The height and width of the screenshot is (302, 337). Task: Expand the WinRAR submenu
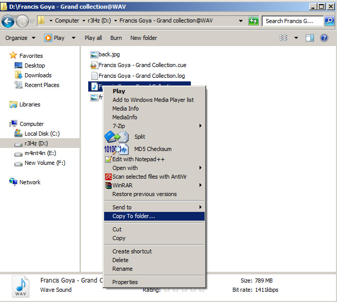[154, 185]
